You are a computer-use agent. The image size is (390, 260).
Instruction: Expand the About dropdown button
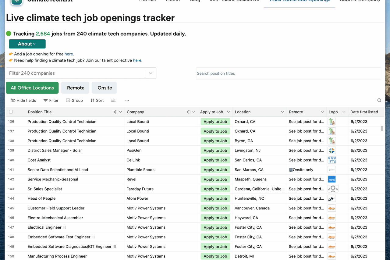coord(27,44)
